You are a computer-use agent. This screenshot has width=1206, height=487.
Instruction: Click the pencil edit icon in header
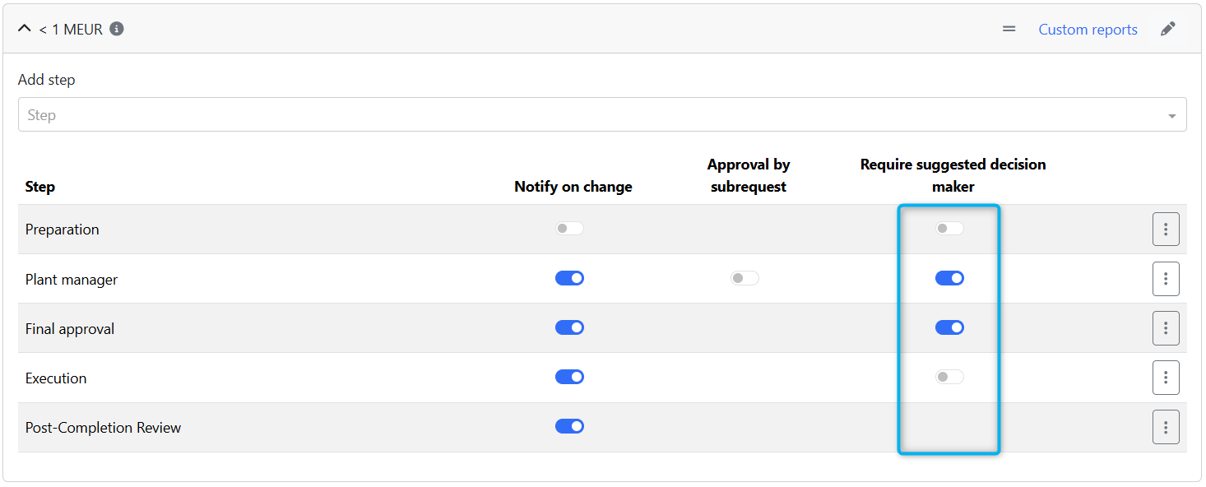pyautogui.click(x=1168, y=29)
